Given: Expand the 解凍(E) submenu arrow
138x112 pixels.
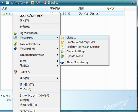Looking at the screenshot, I should tap(57, 61).
